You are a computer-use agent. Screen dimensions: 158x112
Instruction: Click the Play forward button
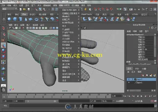coord(142,96)
